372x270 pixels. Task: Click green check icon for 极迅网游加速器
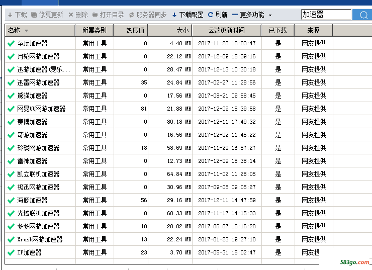click(11, 188)
